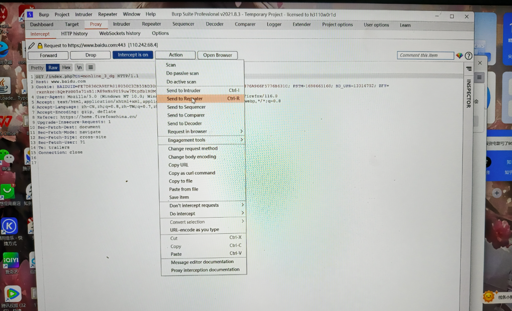Toggle the \n non-printable characters button
Screen dimensions: 512x311
coord(79,67)
